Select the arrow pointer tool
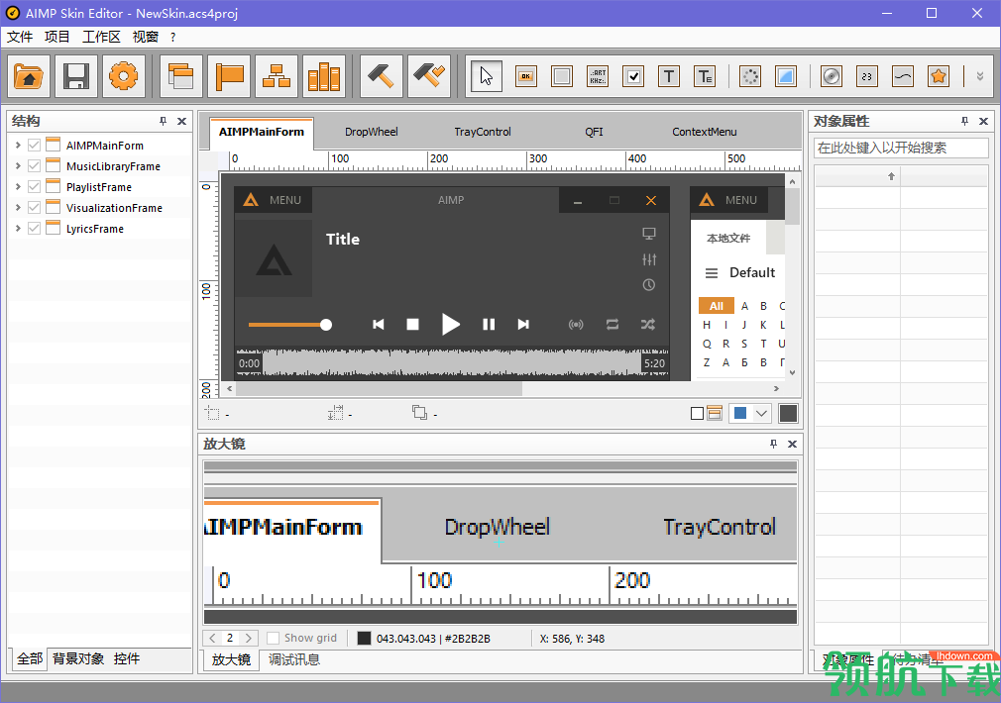Viewport: 1001px width, 703px height. tap(487, 77)
